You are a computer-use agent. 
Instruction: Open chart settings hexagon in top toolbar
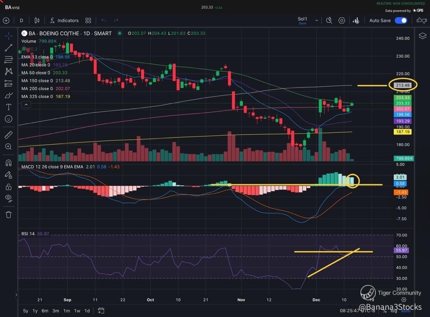[x=342, y=21]
